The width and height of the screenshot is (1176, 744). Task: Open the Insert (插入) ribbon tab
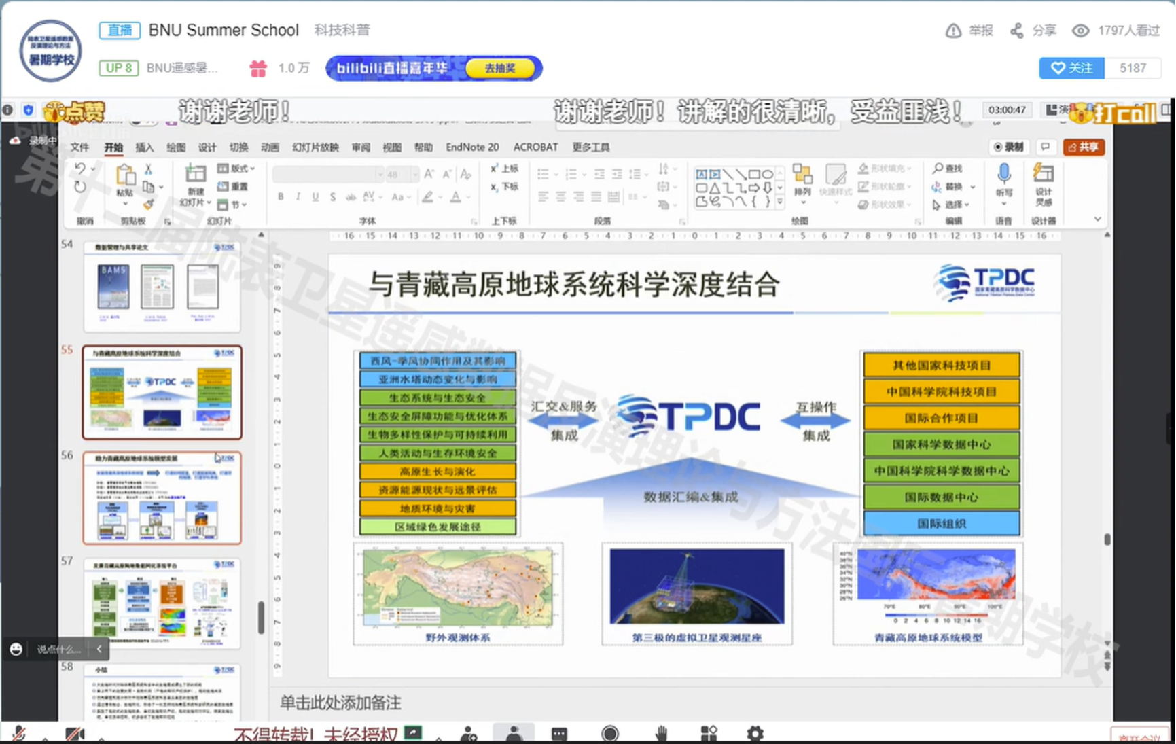pyautogui.click(x=144, y=147)
